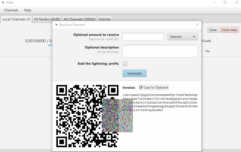Switch to the All Nodes (4240) tab
The height and width of the screenshot is (152, 241).
click(x=47, y=19)
